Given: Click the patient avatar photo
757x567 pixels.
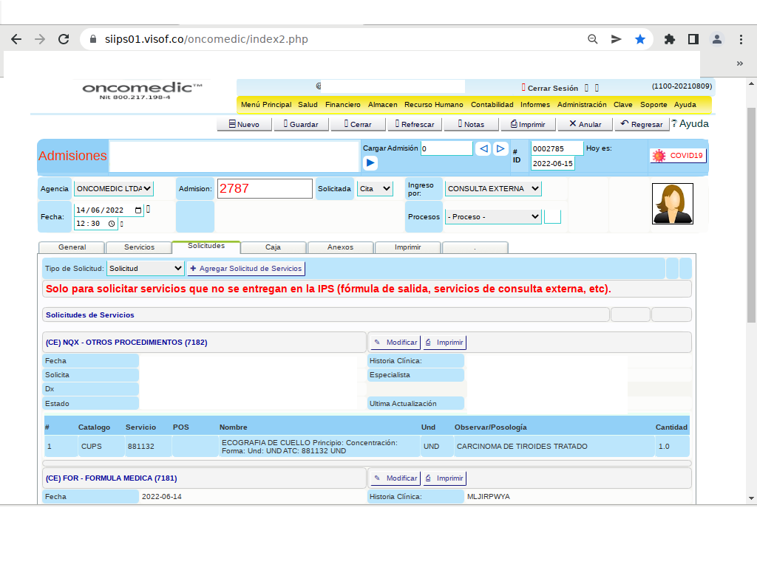Looking at the screenshot, I should pyautogui.click(x=672, y=204).
